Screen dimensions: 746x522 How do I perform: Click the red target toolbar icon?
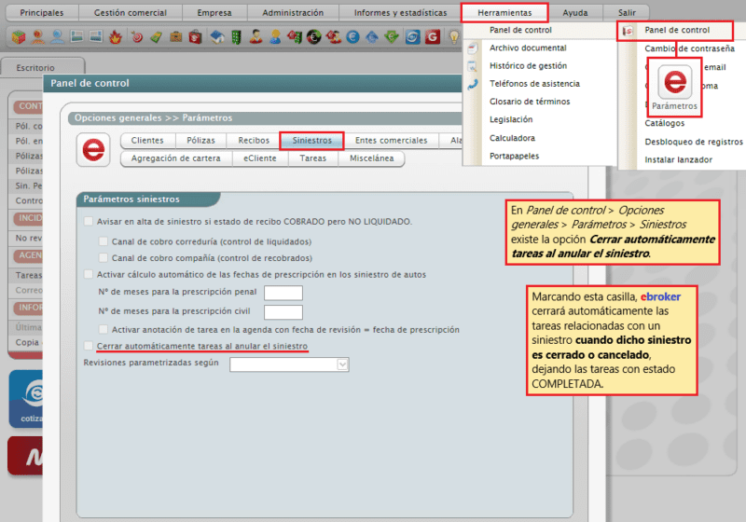pyautogui.click(x=137, y=36)
